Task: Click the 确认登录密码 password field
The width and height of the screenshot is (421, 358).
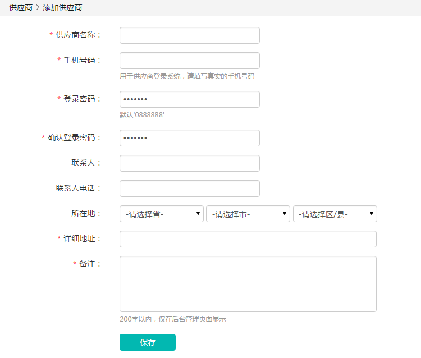Action: click(x=189, y=138)
